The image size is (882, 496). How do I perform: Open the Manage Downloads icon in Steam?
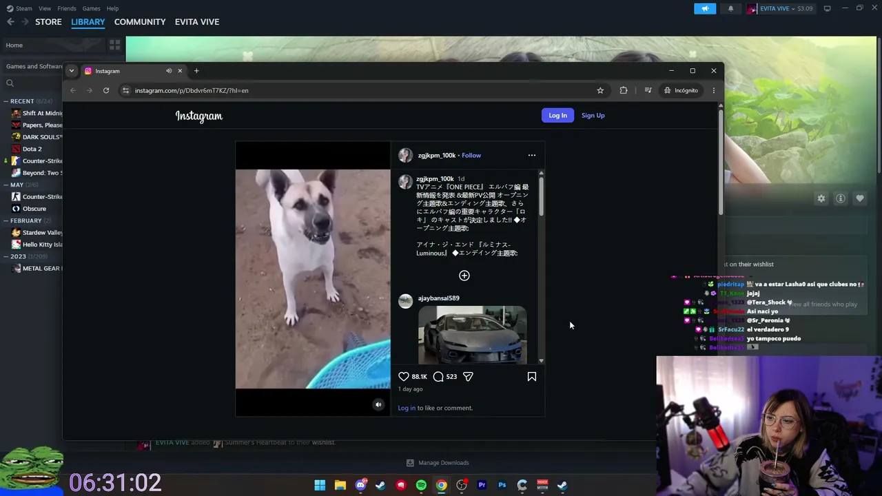coord(410,463)
